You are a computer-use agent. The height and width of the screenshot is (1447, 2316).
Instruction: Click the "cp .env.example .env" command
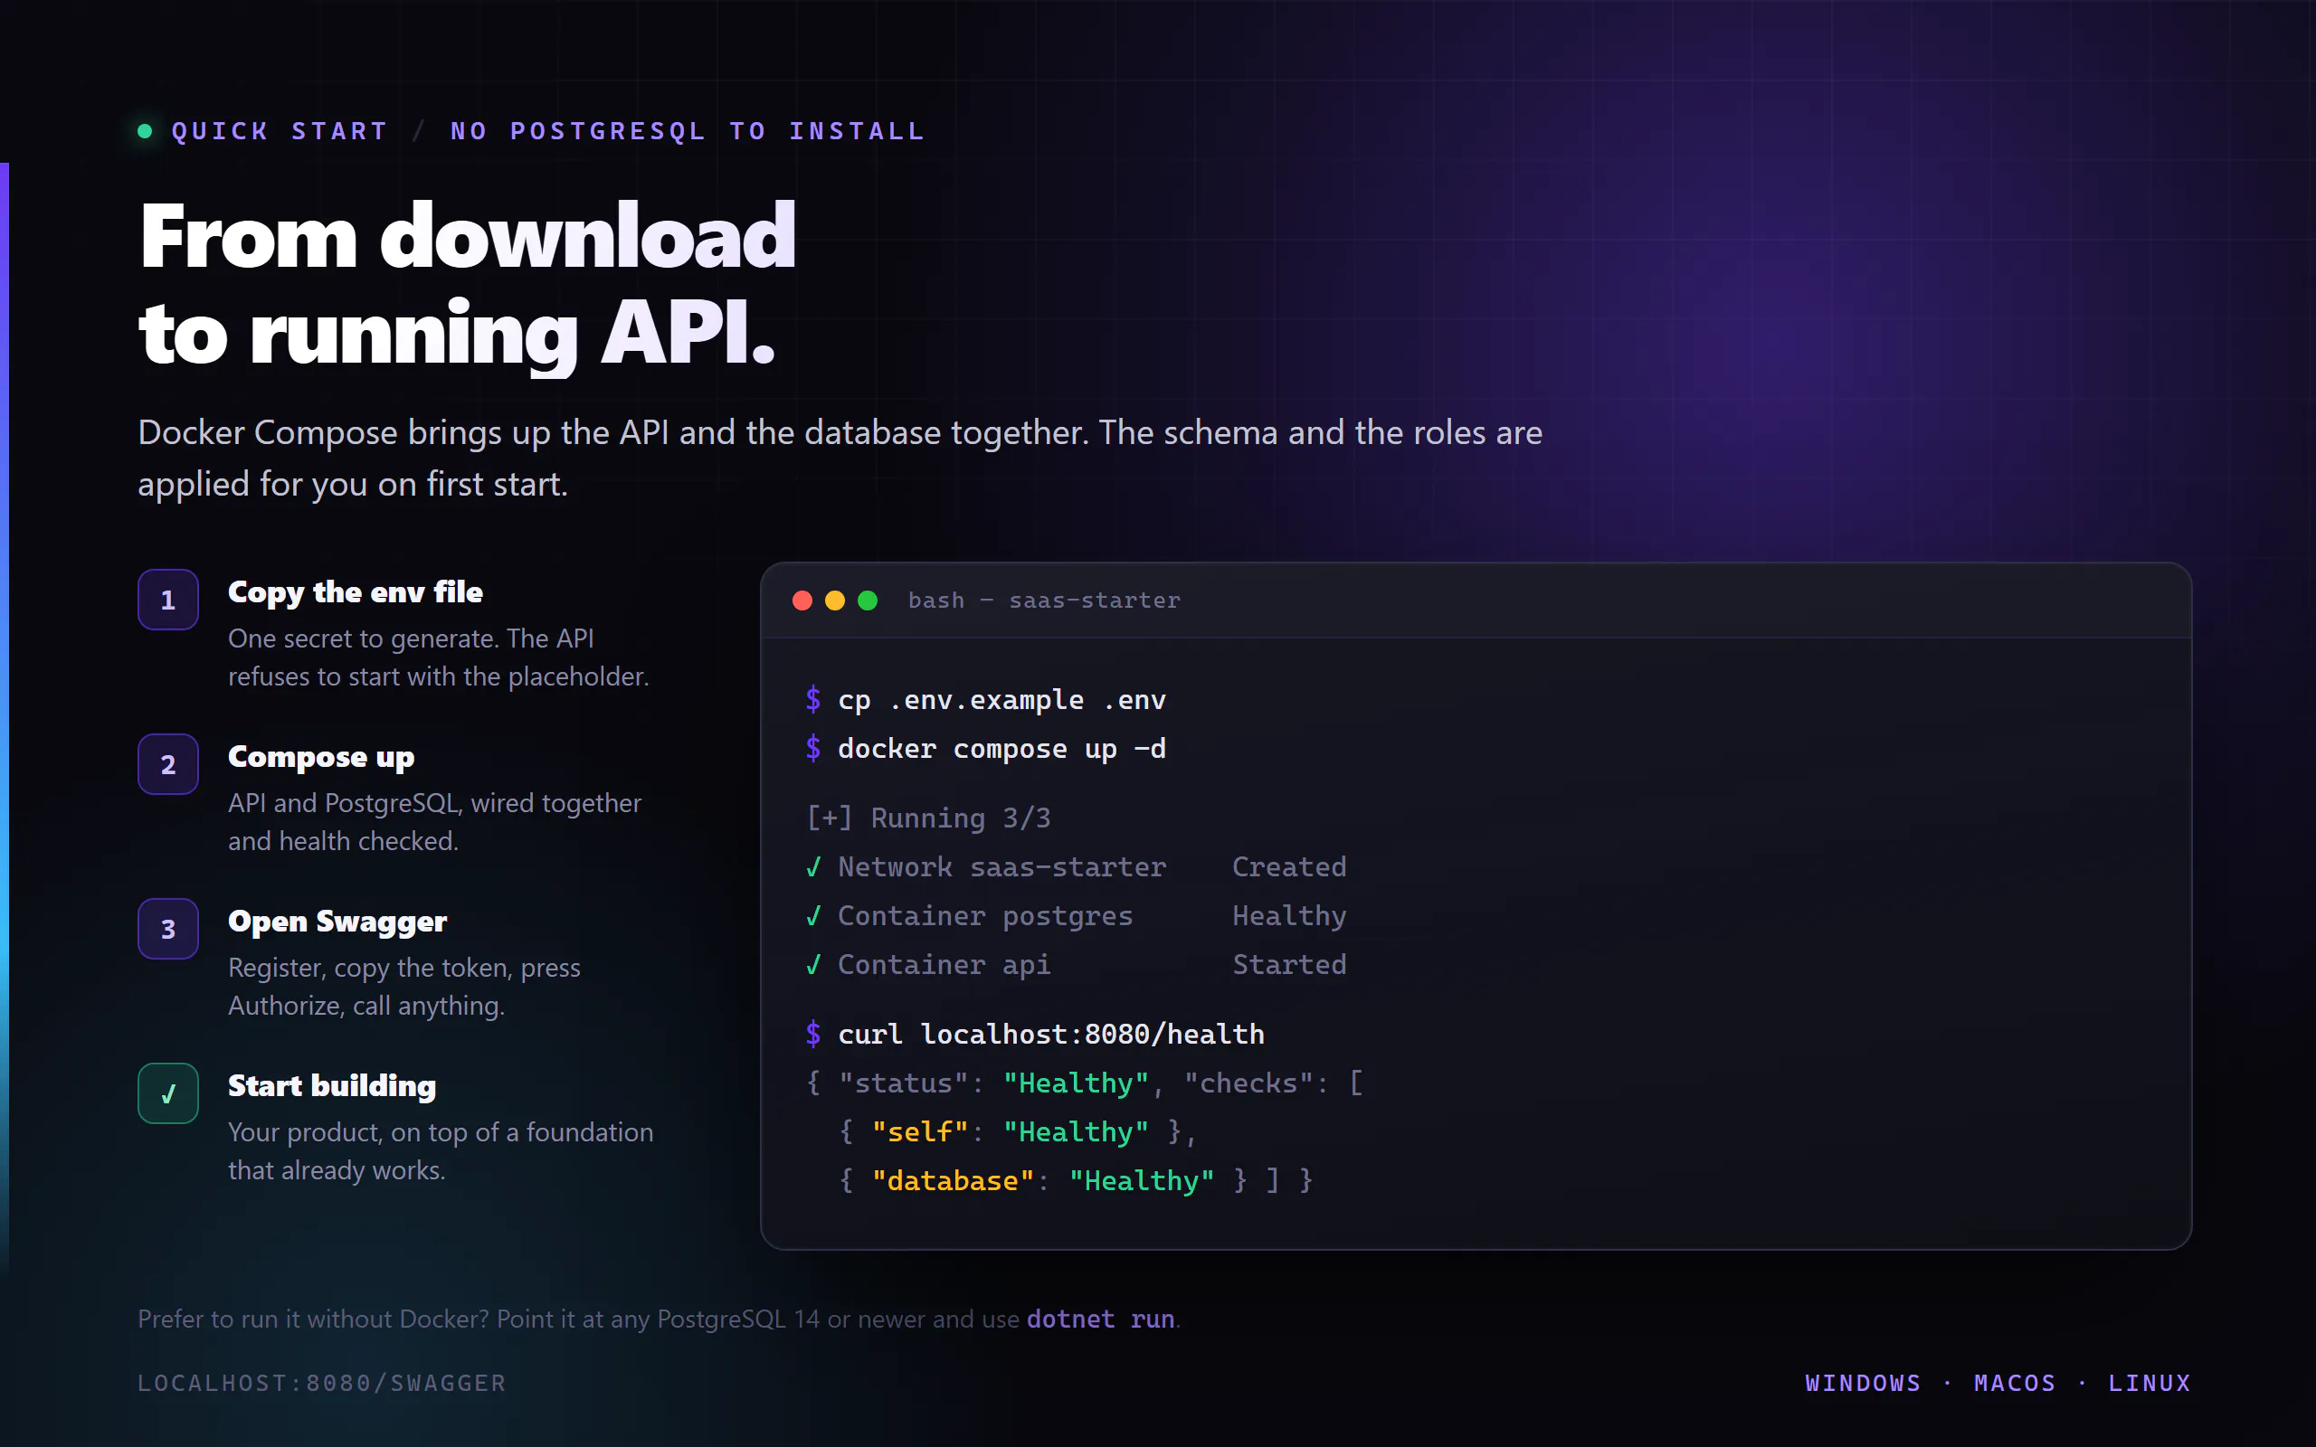1002,700
